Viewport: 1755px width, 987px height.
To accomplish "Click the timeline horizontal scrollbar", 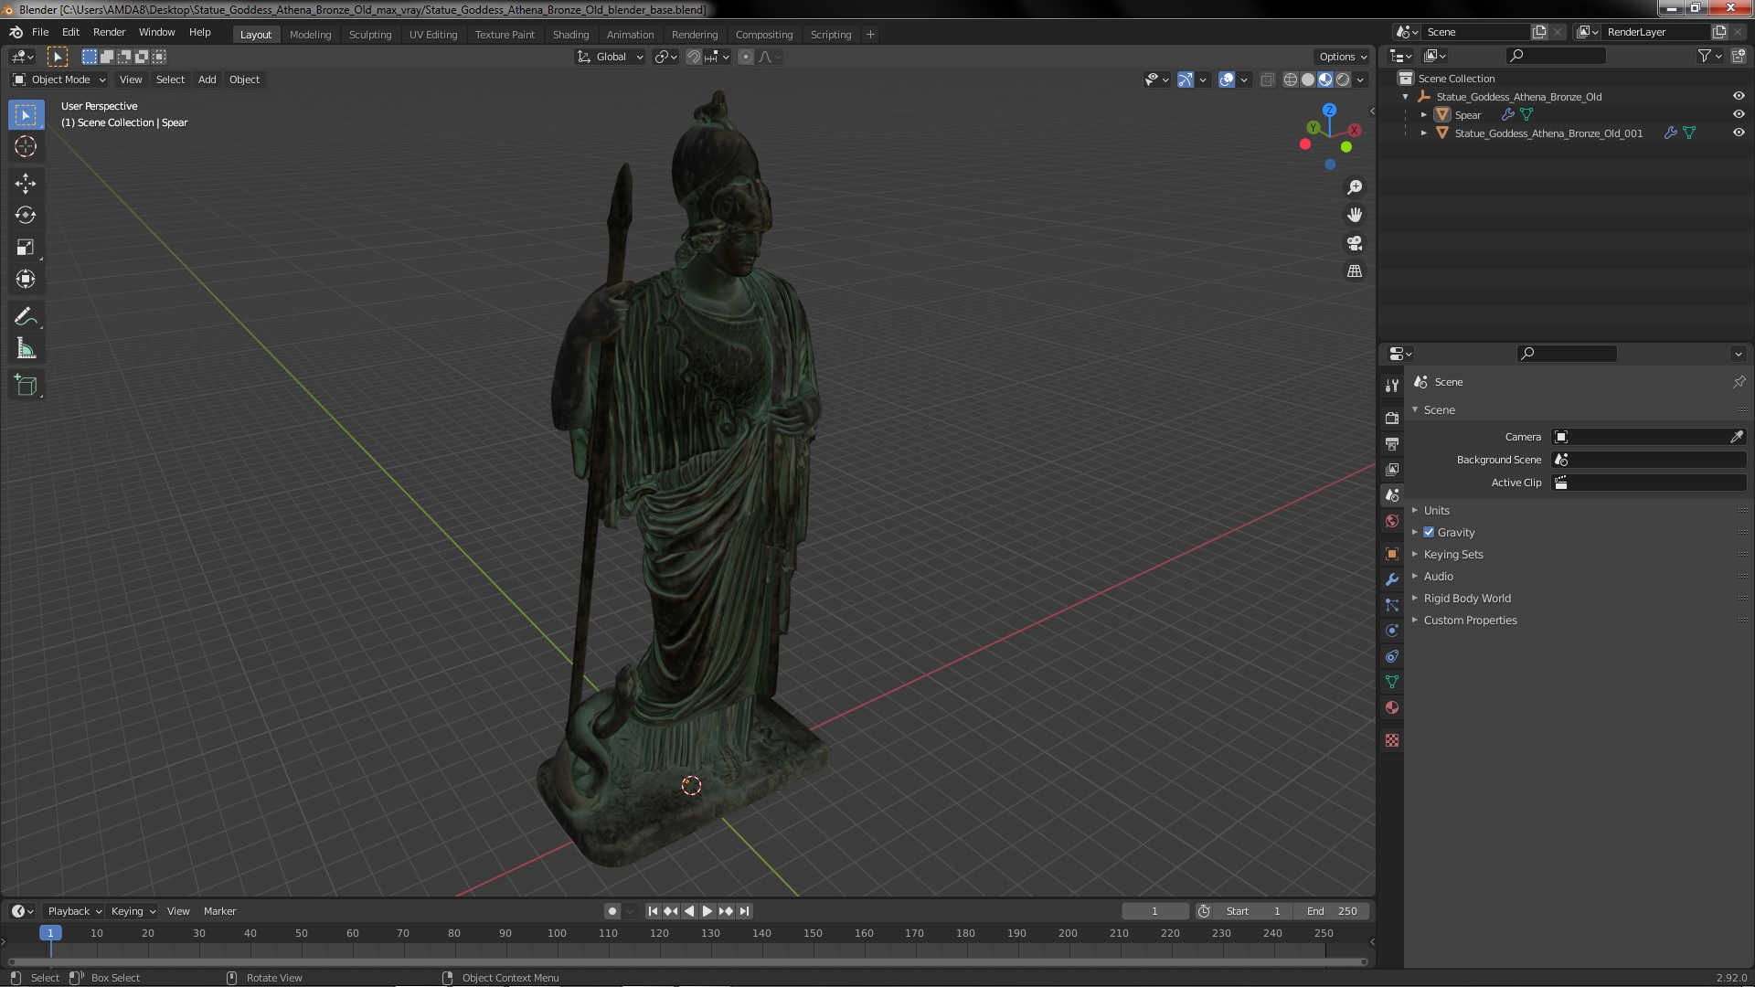I will (x=686, y=961).
